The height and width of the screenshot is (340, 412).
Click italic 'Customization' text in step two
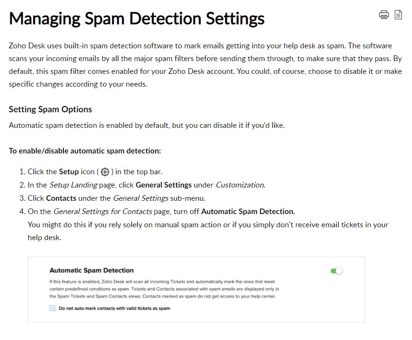point(240,185)
